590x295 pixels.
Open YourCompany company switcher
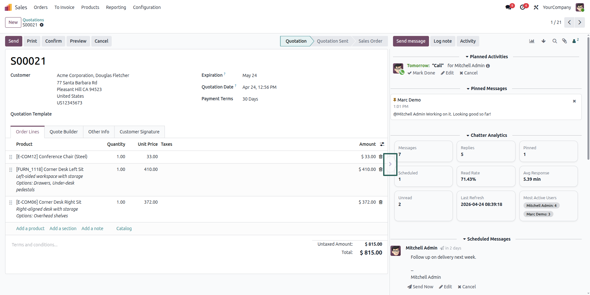point(557,7)
